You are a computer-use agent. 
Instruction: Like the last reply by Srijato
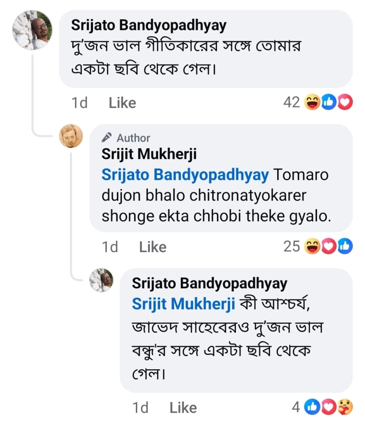183,408
